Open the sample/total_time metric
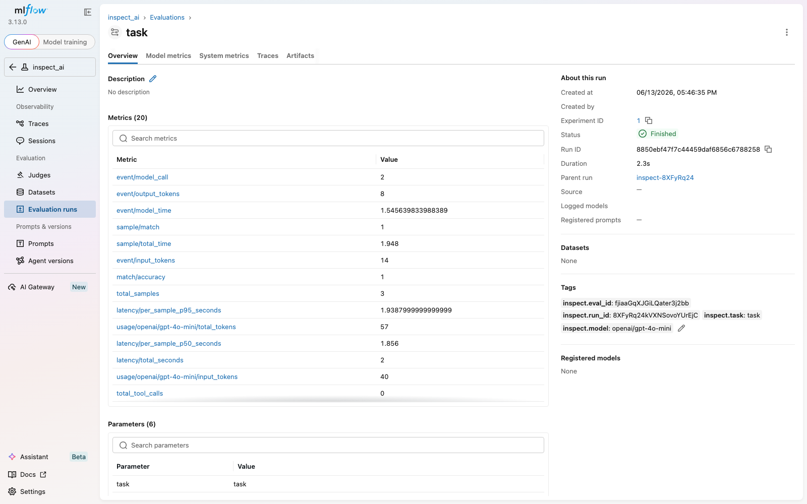 click(144, 243)
